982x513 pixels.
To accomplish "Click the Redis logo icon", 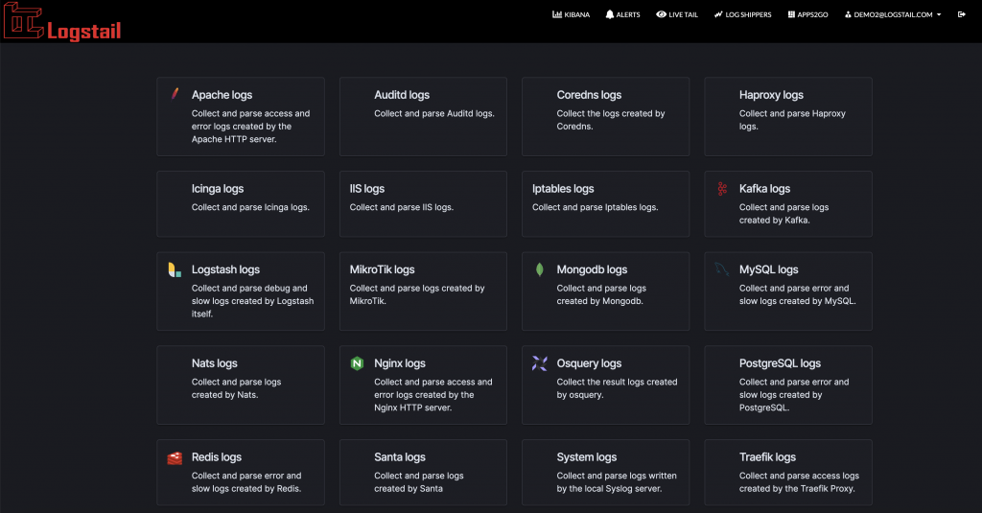I will [175, 457].
